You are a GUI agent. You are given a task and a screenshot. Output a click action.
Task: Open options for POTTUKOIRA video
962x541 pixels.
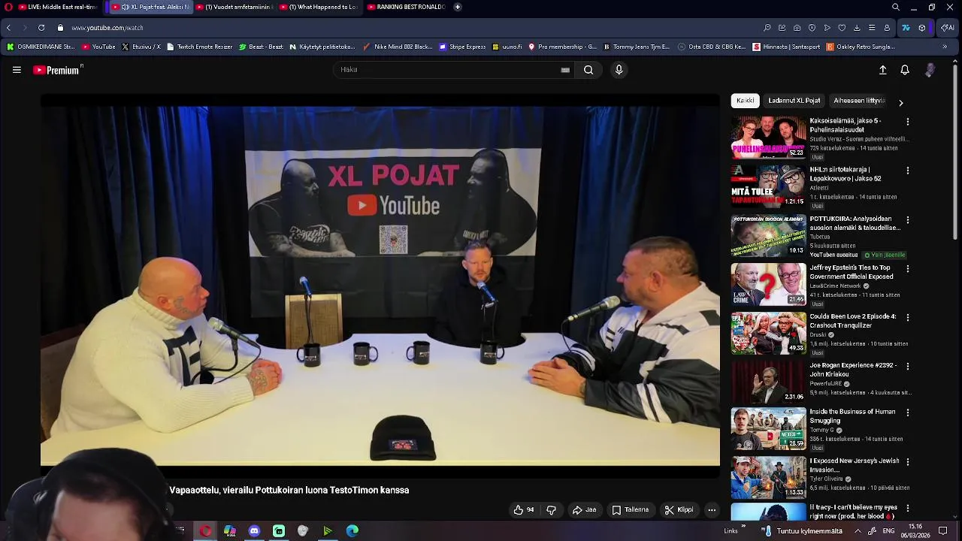tap(907, 220)
